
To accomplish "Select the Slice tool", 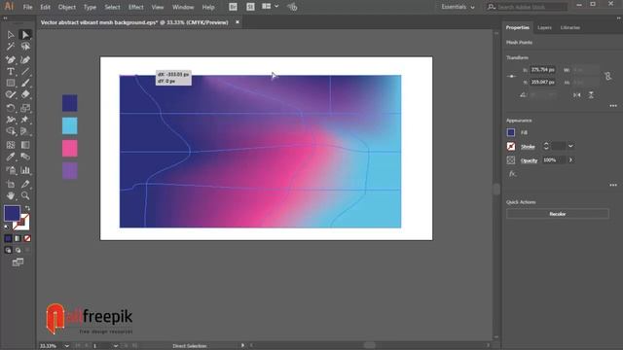I will pos(25,185).
